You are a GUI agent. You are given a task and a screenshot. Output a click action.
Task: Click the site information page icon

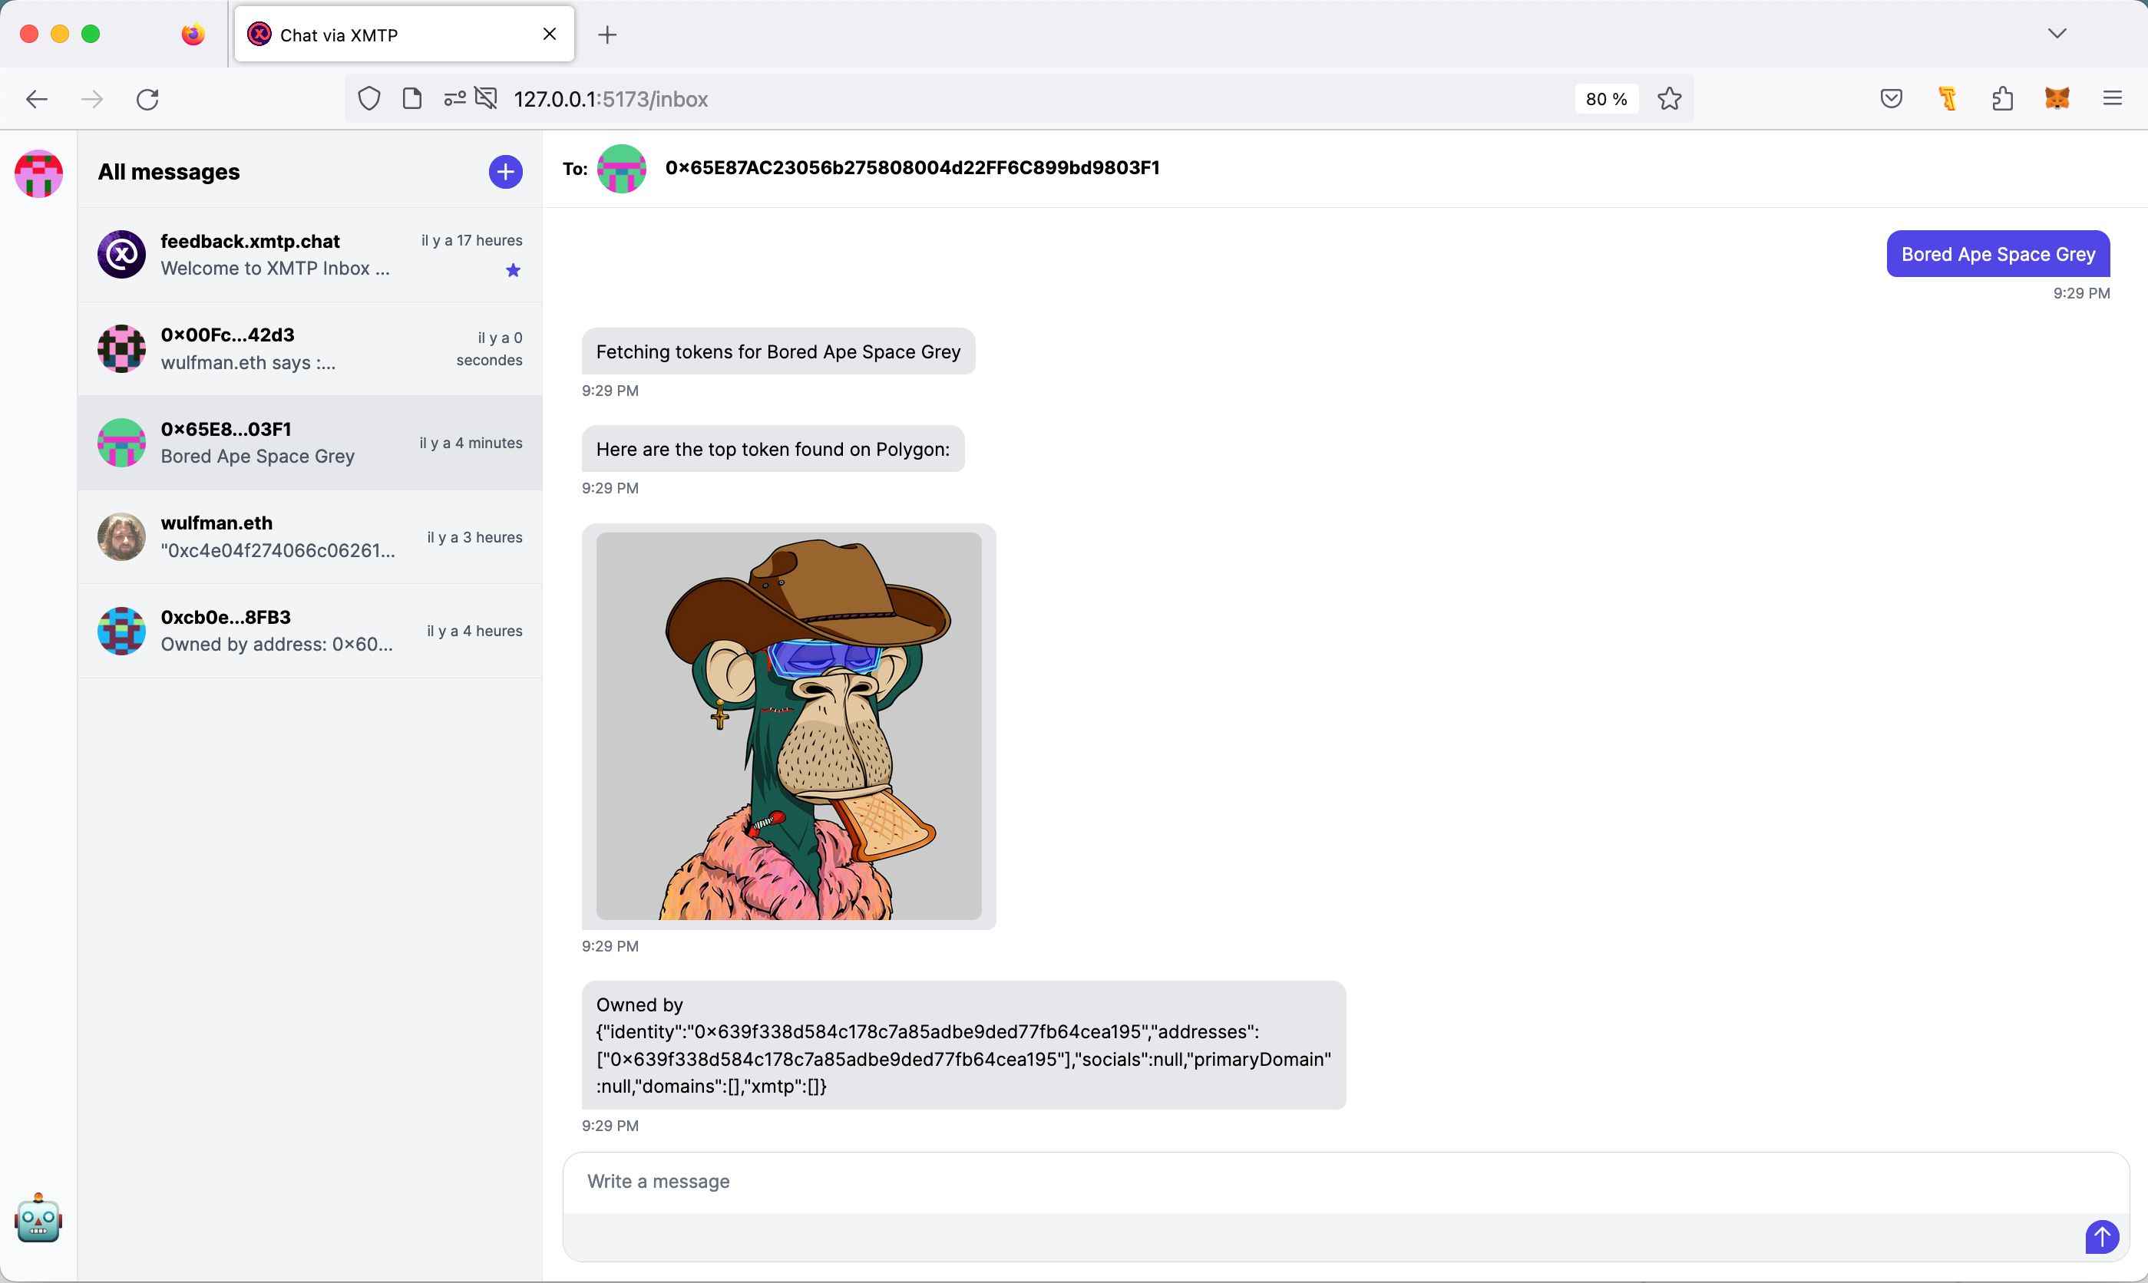click(x=412, y=98)
